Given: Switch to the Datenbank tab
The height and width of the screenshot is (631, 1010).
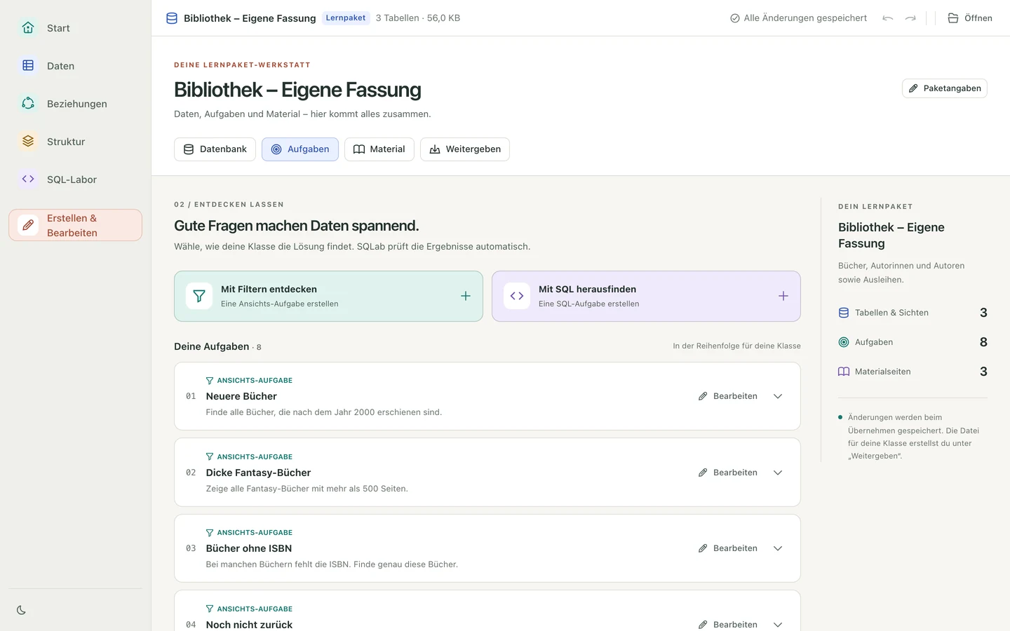Looking at the screenshot, I should point(215,149).
